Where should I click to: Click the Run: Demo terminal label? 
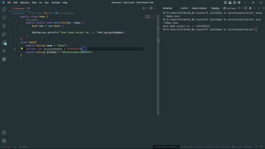(229, 8)
